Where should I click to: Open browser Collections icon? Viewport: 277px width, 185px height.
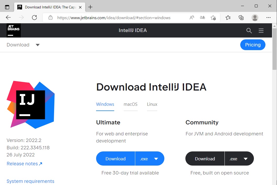tap(241, 18)
